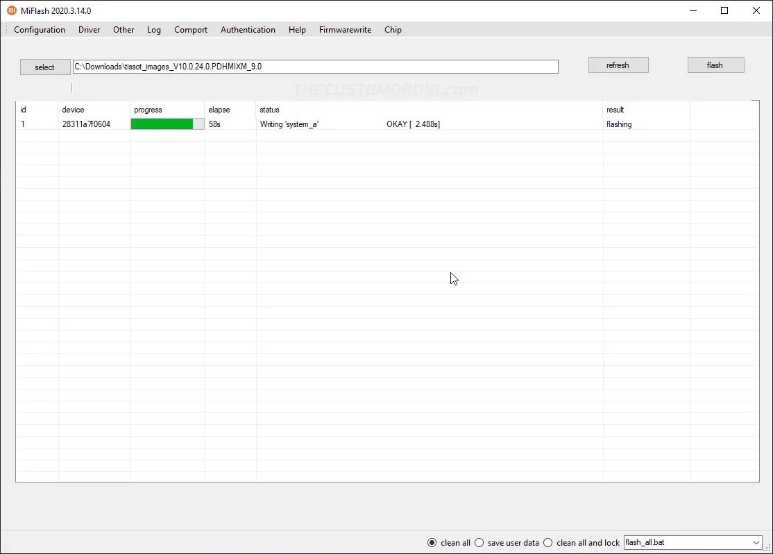The height and width of the screenshot is (554, 773).
Task: Open the Log menu
Action: (153, 30)
